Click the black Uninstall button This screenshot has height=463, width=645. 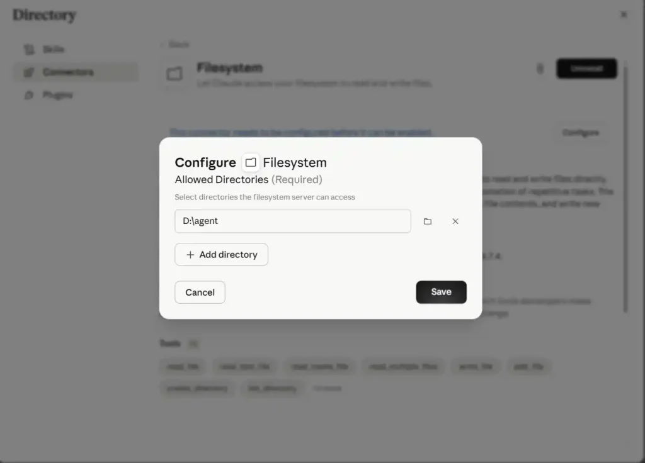[586, 69]
